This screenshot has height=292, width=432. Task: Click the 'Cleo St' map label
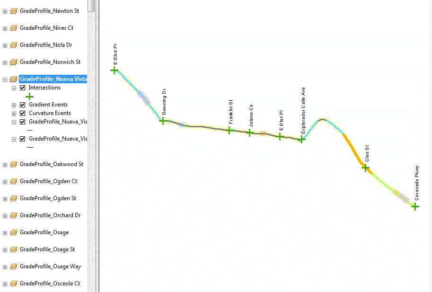[367, 153]
